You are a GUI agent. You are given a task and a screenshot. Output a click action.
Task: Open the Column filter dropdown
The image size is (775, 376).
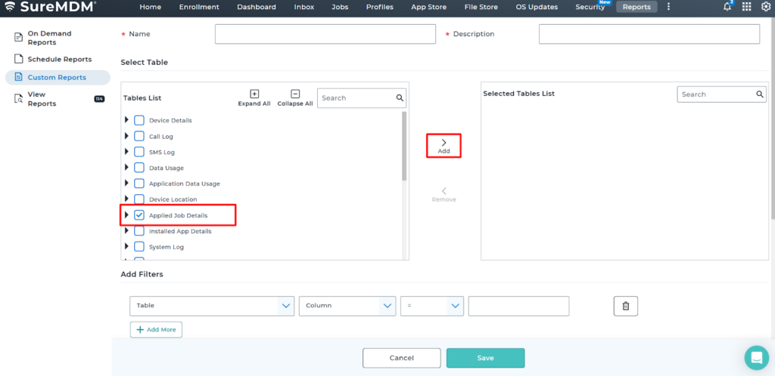click(347, 306)
